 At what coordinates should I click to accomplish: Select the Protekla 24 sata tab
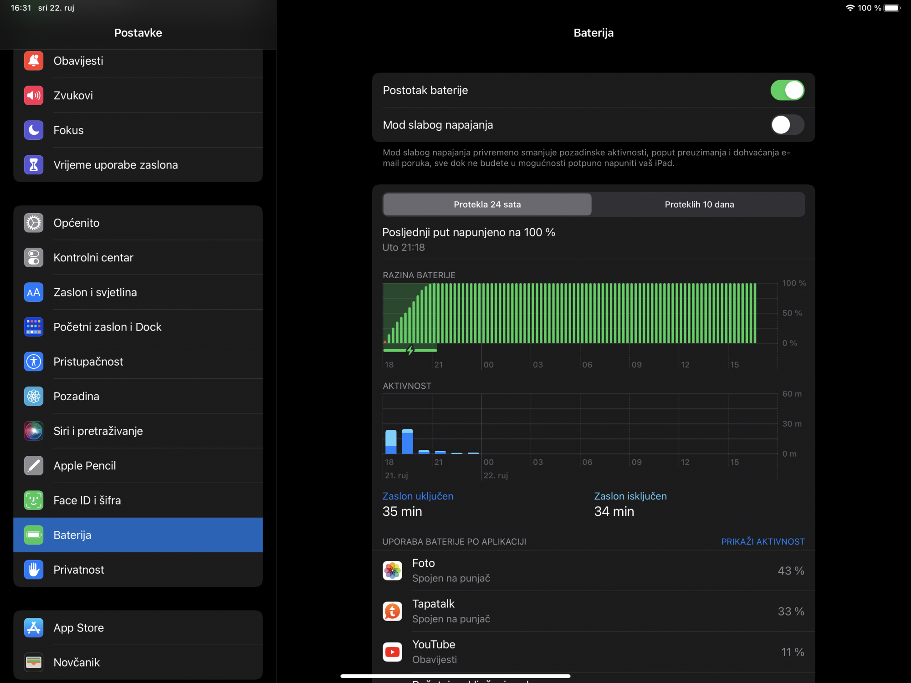tap(487, 204)
